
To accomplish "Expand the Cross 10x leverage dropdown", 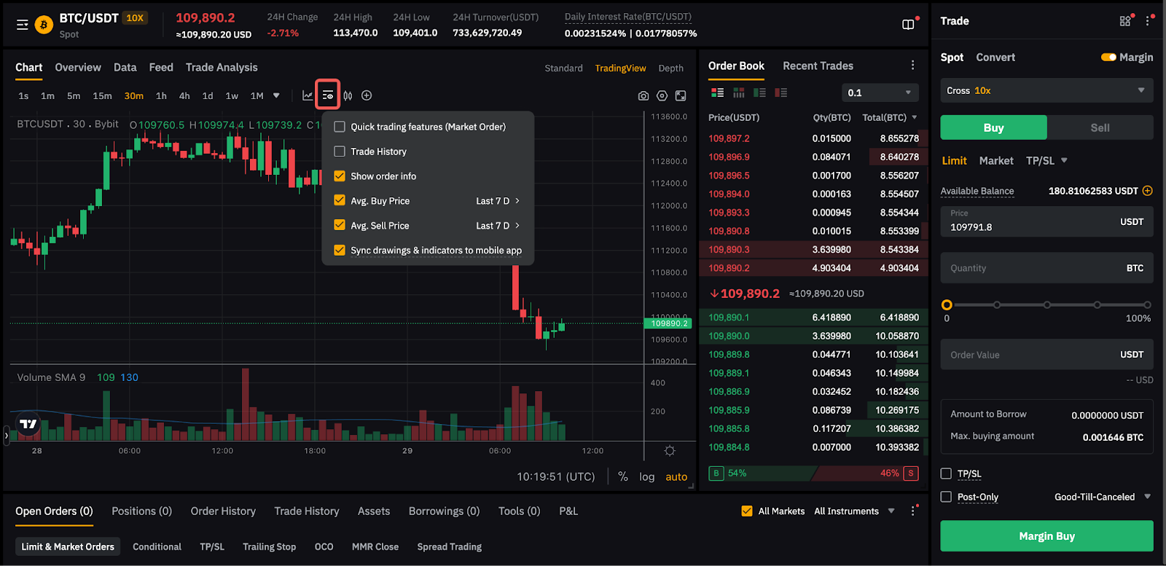I will [1046, 90].
